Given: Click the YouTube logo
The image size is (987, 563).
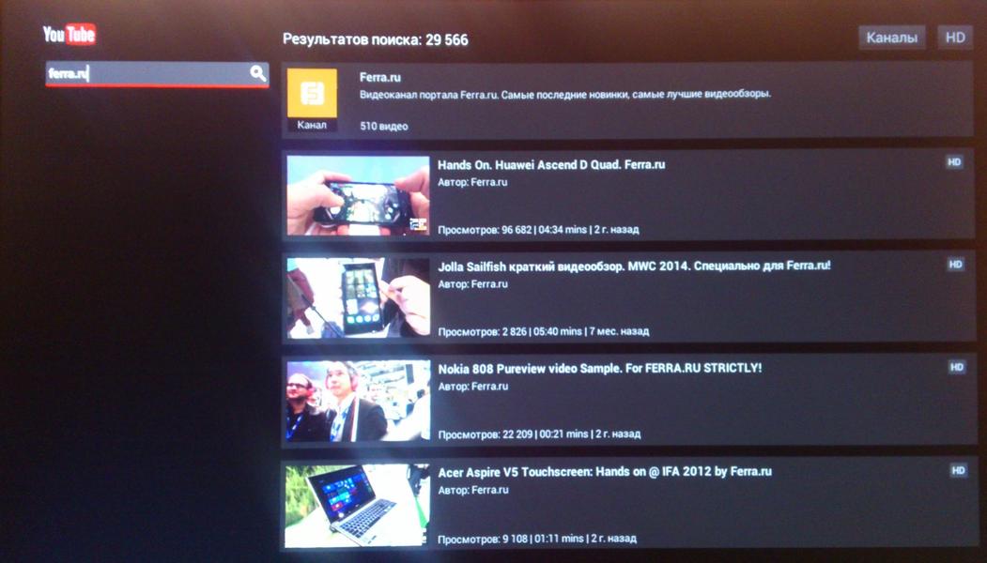Looking at the screenshot, I should 69,34.
